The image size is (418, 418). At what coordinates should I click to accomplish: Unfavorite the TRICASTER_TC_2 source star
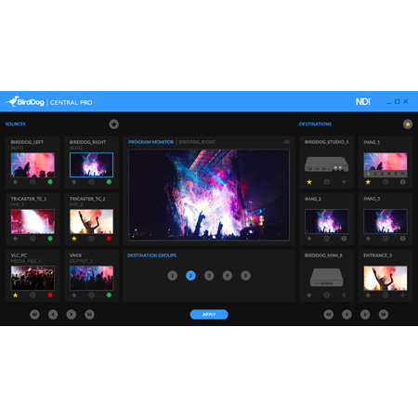(x=74, y=239)
